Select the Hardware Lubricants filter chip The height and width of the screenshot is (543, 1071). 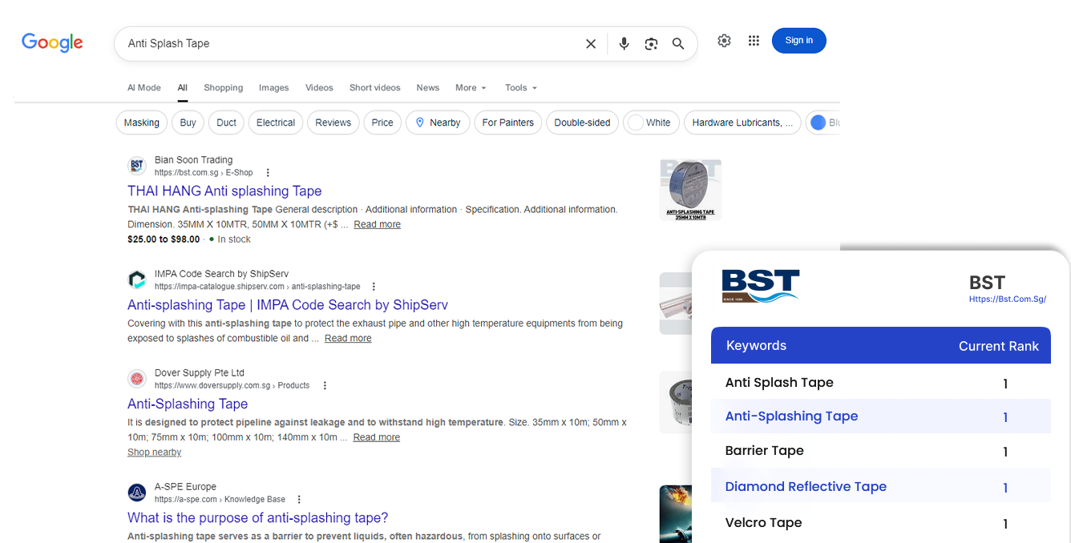(x=742, y=123)
